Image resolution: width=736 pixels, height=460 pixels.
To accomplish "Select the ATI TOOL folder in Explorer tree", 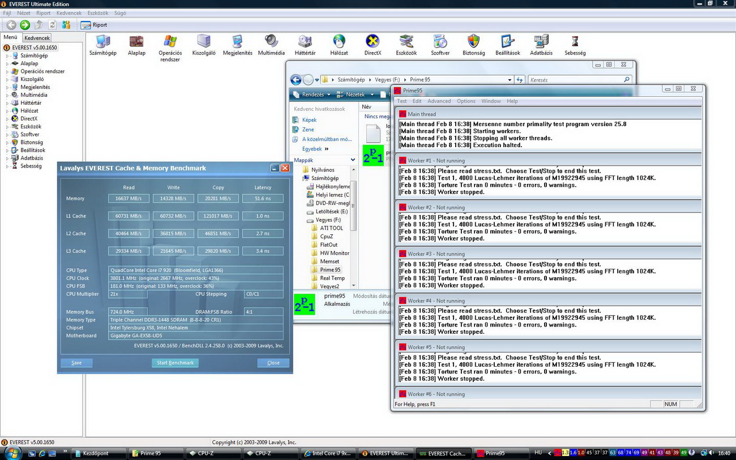I will (x=331, y=228).
